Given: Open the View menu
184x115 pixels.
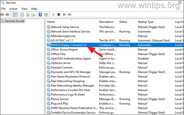Looking at the screenshot, I should pyautogui.click(x=24, y=9).
